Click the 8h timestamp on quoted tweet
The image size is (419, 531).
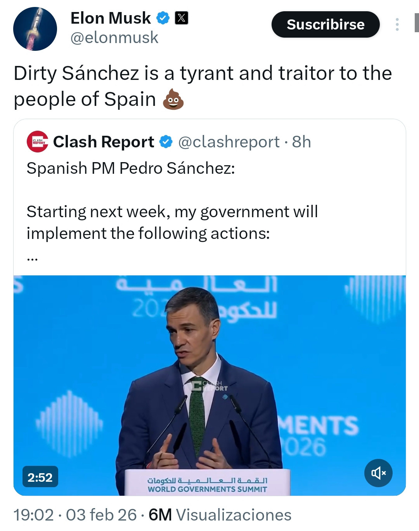[x=301, y=142]
